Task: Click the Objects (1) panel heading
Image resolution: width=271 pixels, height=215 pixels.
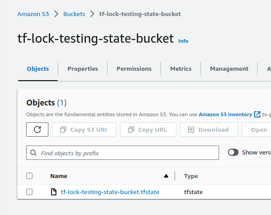Action: coord(46,103)
